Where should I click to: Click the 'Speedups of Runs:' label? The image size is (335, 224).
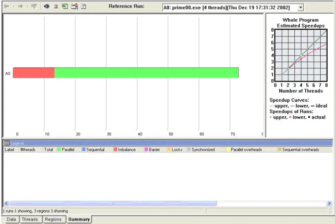click(291, 111)
